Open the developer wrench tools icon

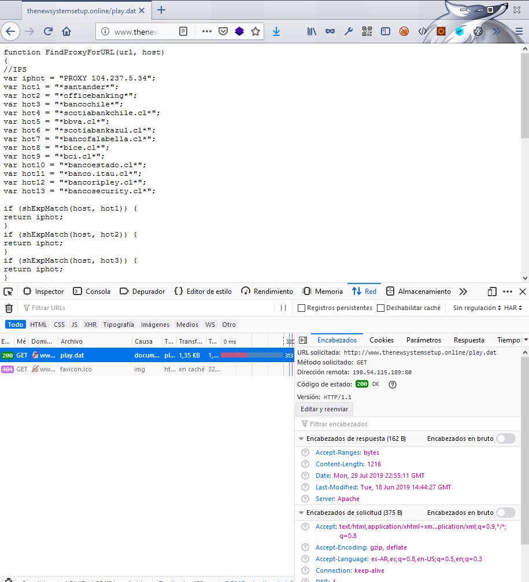tap(349, 32)
